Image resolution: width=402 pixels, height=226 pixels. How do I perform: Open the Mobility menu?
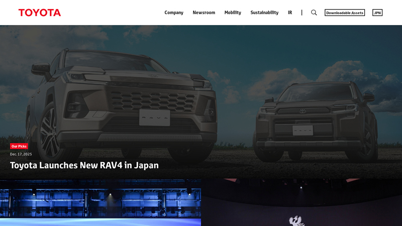[233, 13]
